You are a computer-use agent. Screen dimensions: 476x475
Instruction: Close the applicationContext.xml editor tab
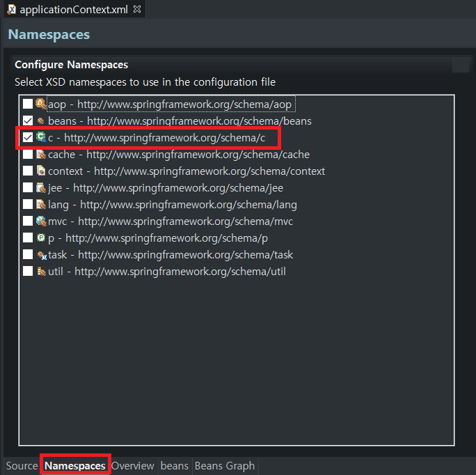(137, 10)
